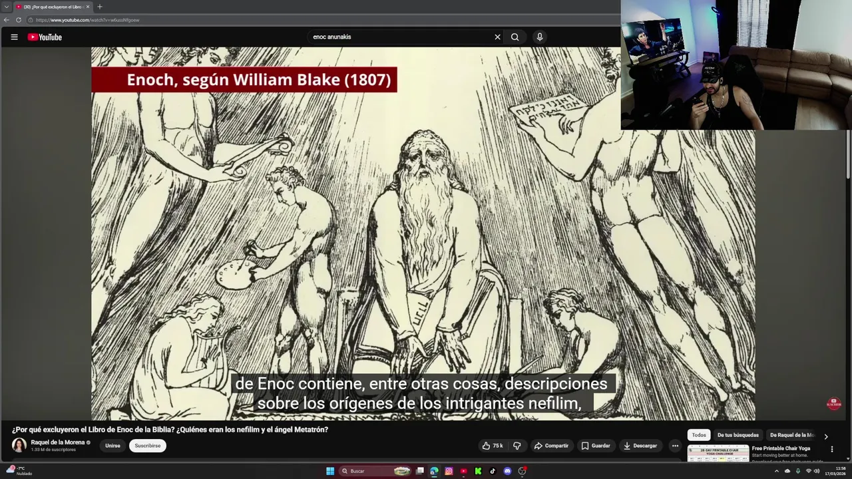Join the channel with Unirse
852x479 pixels.
point(112,446)
